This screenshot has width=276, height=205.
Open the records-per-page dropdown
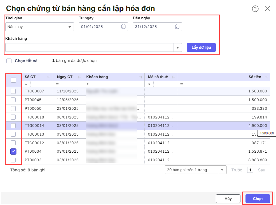click(x=222, y=170)
